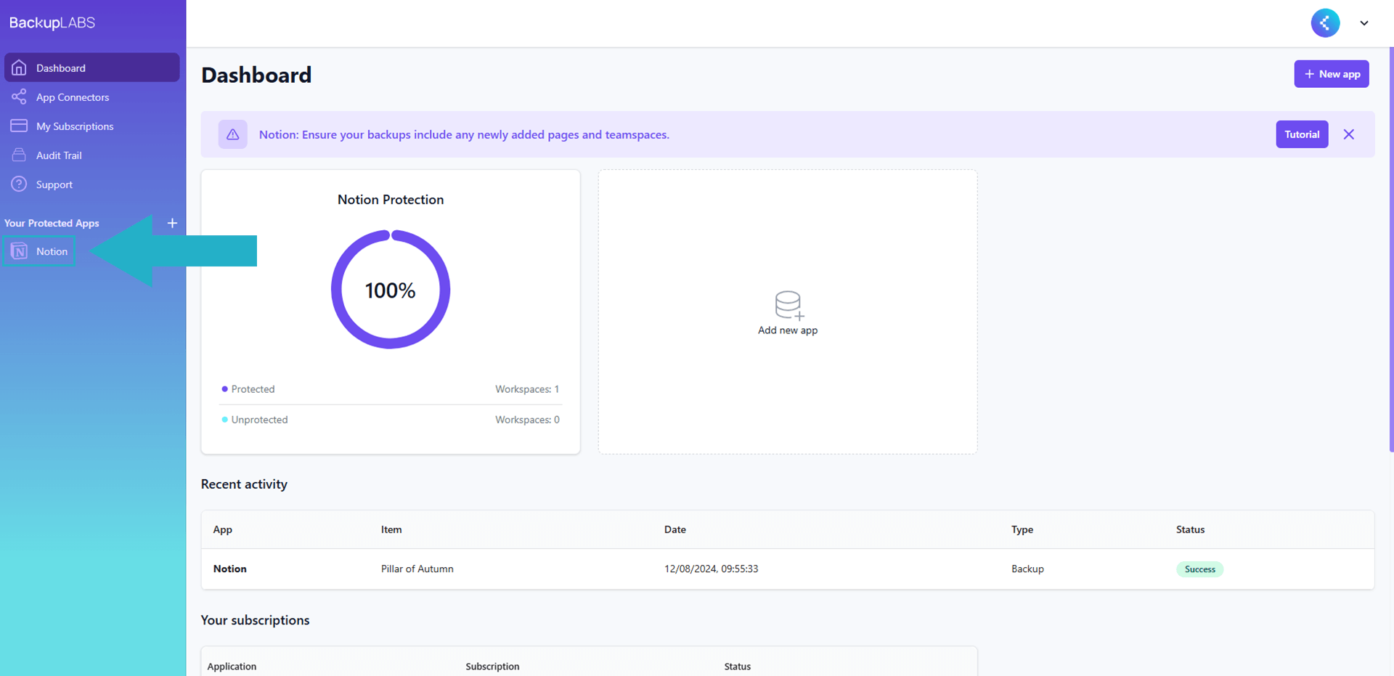Screen dimensions: 1394x676
Task: Click the My Subscriptions card icon
Action: click(x=19, y=126)
